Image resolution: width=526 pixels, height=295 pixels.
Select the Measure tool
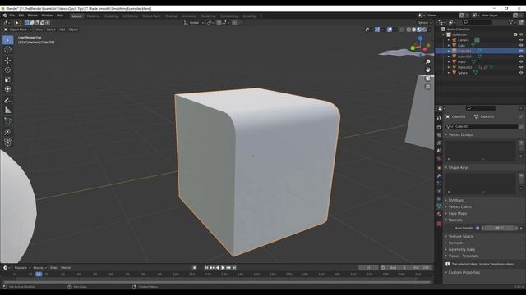click(x=7, y=110)
